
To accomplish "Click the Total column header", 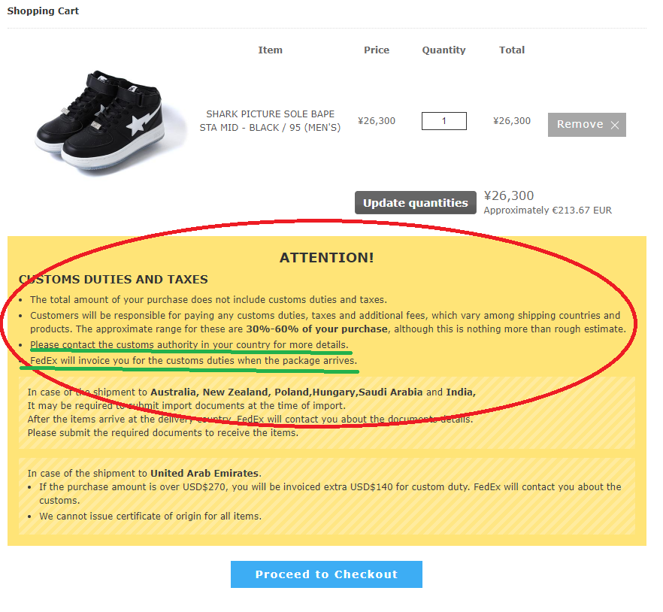I will [512, 50].
